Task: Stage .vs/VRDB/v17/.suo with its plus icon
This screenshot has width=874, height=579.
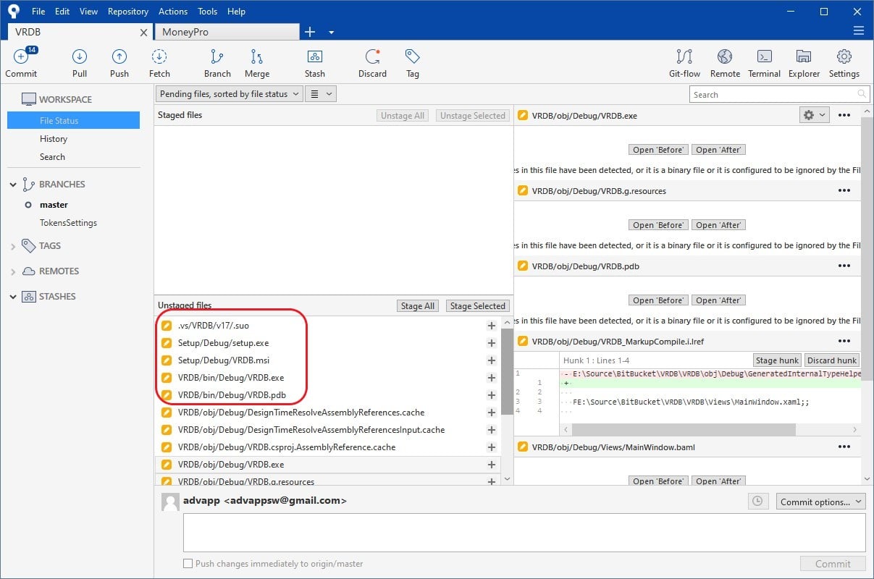Action: tap(492, 326)
